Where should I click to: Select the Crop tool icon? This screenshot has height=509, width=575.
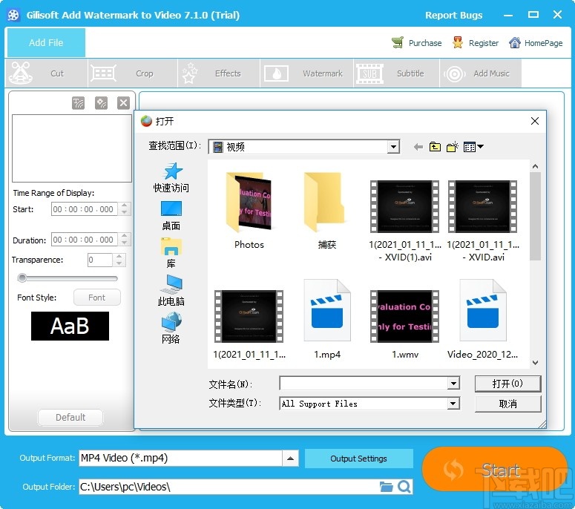(103, 73)
